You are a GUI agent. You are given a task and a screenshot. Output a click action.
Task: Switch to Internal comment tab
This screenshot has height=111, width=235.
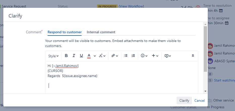101,32
